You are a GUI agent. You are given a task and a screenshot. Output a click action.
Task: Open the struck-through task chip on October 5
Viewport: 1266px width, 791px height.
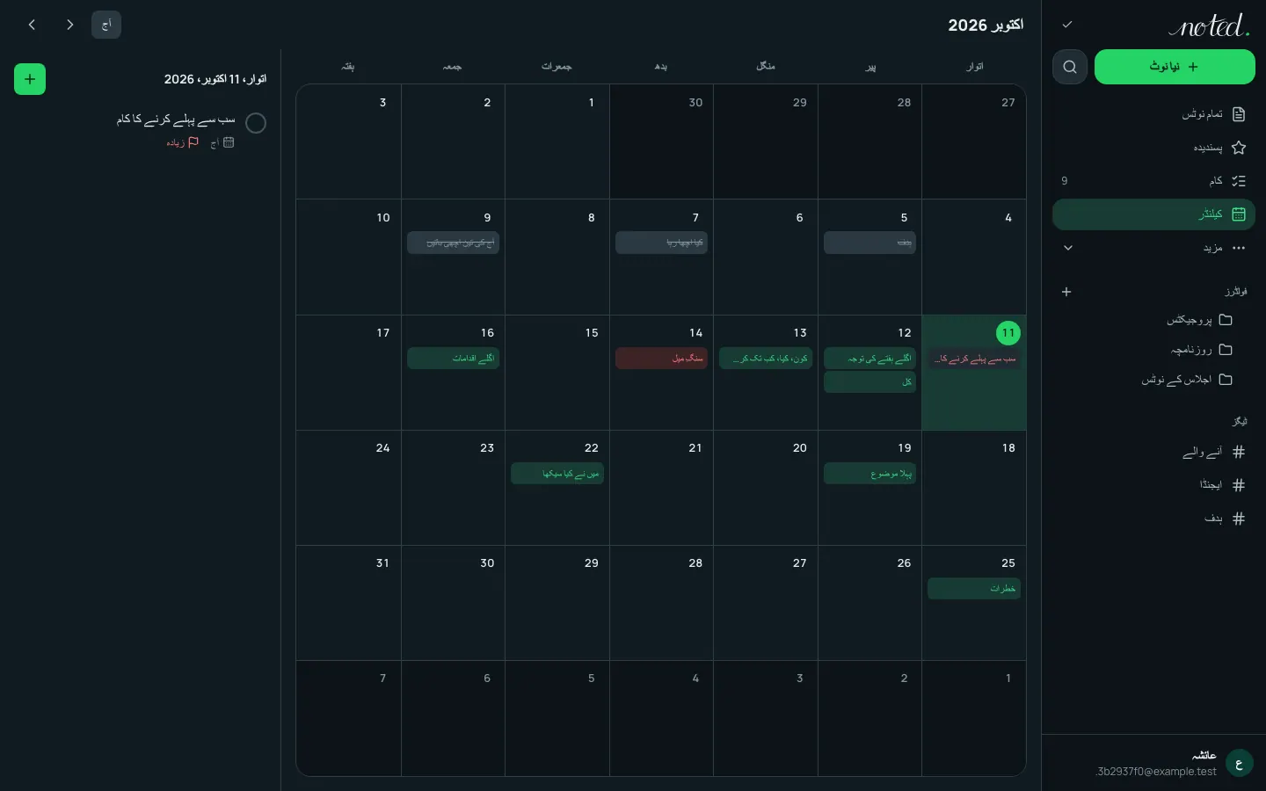click(870, 243)
